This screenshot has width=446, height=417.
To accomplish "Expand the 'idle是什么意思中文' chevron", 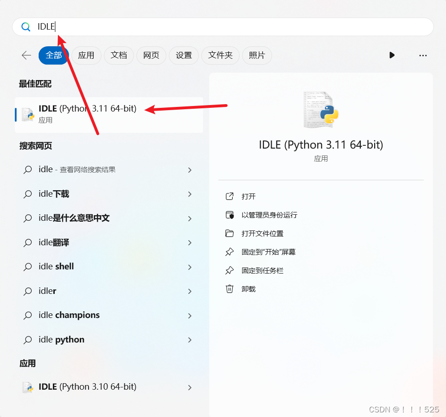I will tap(190, 218).
